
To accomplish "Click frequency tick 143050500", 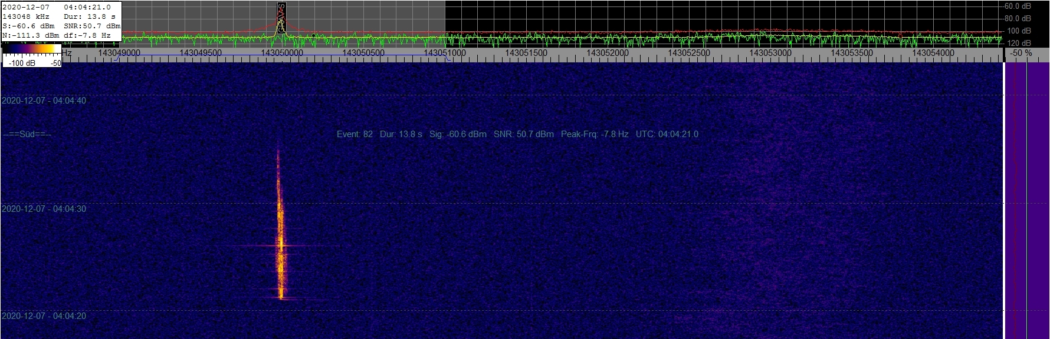I will (x=363, y=53).
